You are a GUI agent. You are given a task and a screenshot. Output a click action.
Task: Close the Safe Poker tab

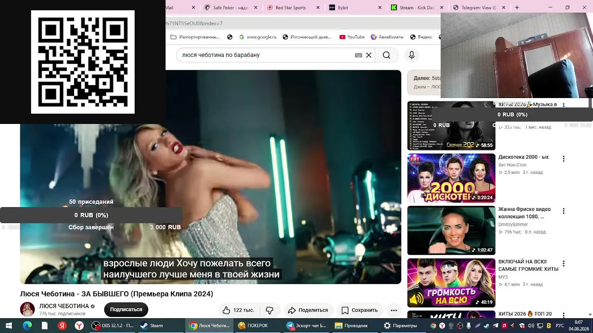[256, 7]
